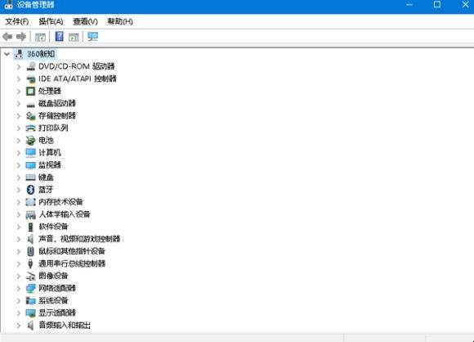Click the scan hardware changes monitor icon
474x342 pixels.
[93, 37]
